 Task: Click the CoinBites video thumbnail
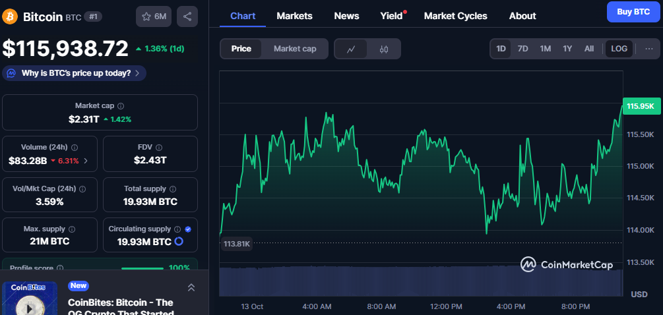point(29,299)
